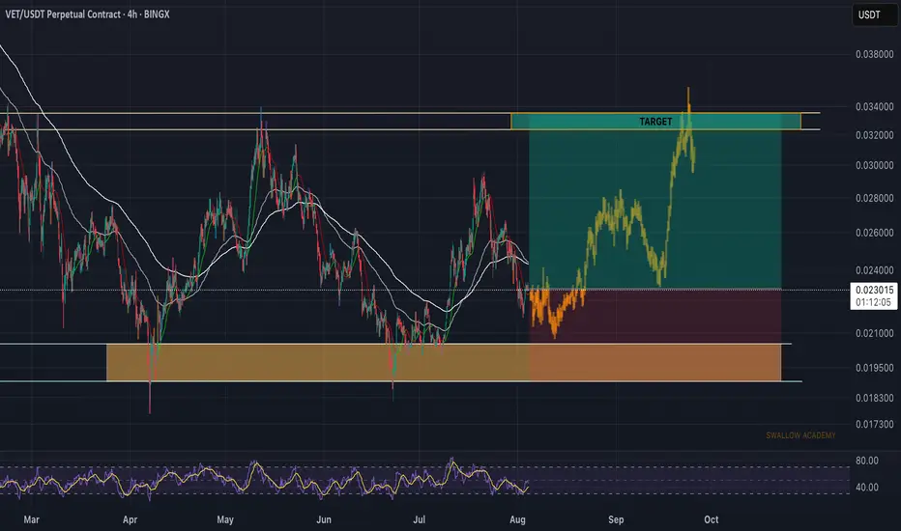Click the 0.034000 price axis label
The height and width of the screenshot is (531, 901).
(874, 107)
